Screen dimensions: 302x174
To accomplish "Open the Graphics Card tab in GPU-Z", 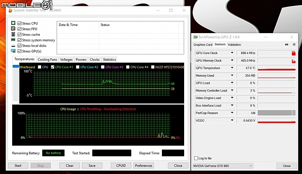I will (x=203, y=44).
